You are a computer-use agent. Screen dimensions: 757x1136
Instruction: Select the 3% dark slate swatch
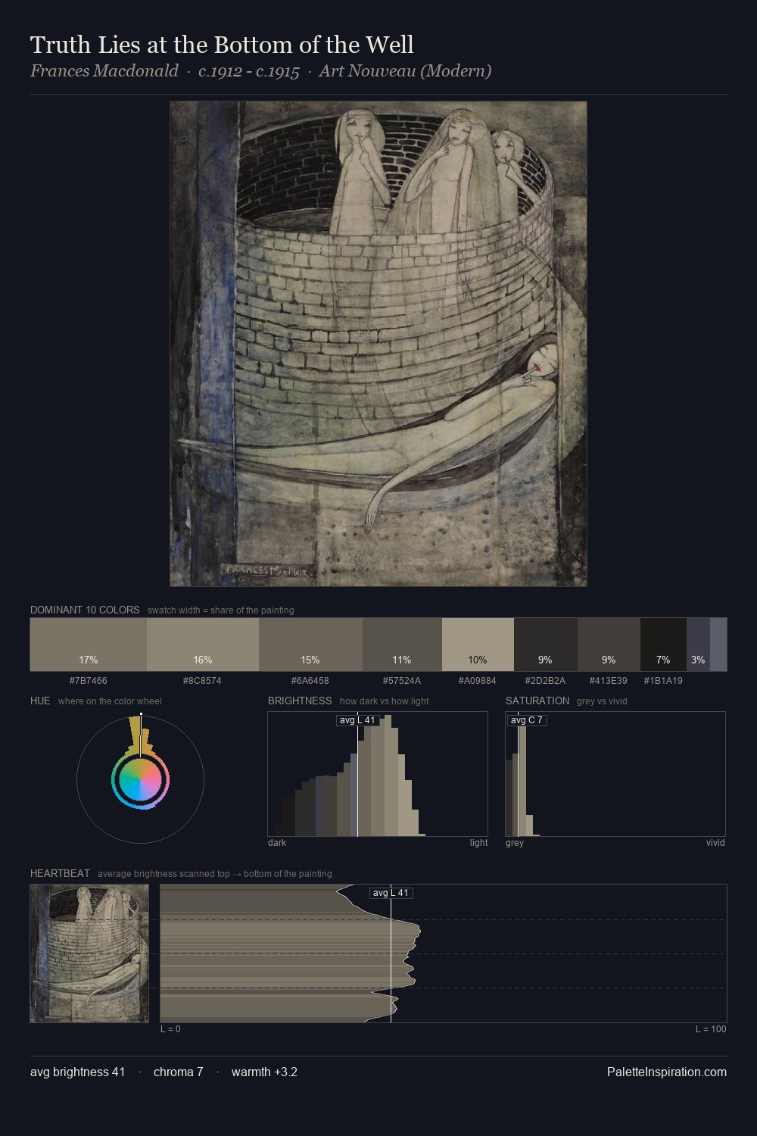(698, 644)
